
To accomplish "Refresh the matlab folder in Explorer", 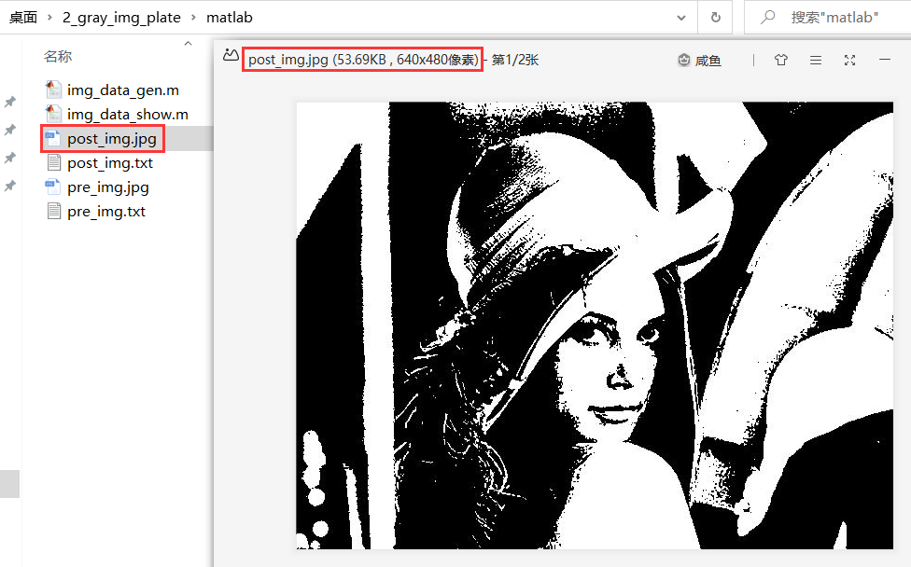I will (x=715, y=18).
